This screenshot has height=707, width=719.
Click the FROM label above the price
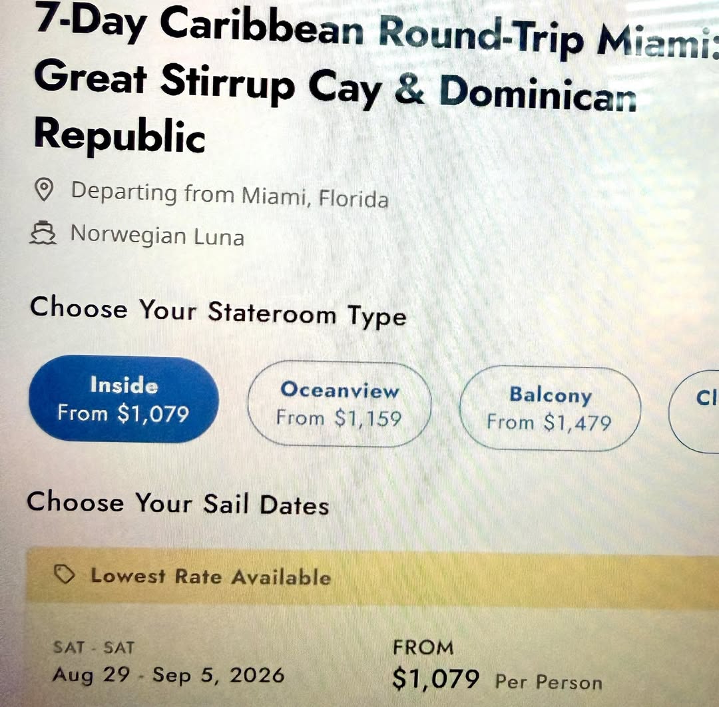point(423,647)
